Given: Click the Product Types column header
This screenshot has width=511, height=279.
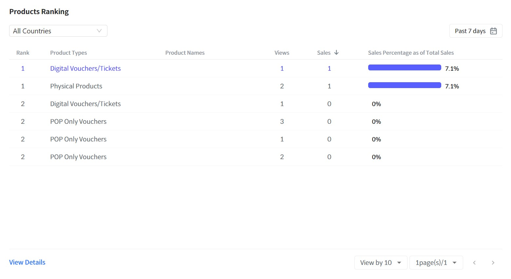Looking at the screenshot, I should point(68,53).
